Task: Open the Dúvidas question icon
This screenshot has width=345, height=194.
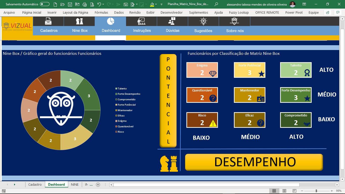Action: click(x=172, y=21)
